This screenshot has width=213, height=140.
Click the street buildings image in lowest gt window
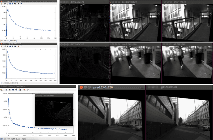(x=179, y=115)
